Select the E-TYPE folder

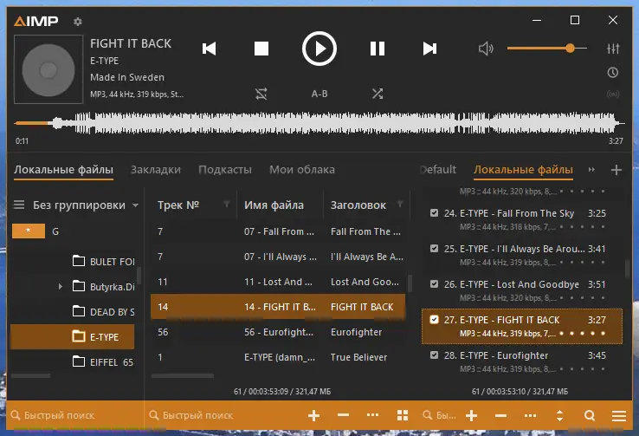pyautogui.click(x=73, y=337)
